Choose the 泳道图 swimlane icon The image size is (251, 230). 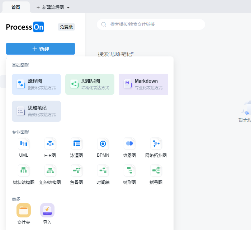[x=76, y=144]
